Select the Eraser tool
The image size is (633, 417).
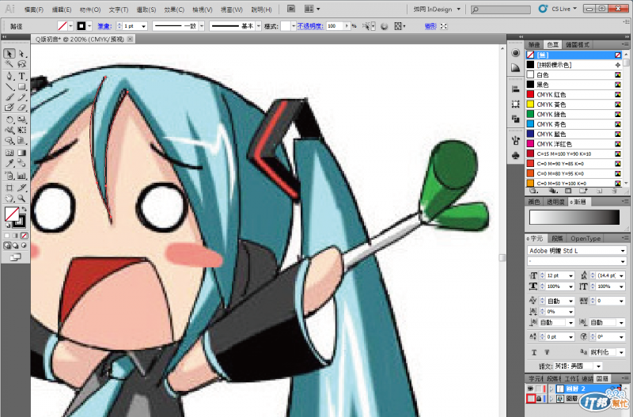pyautogui.click(x=21, y=108)
